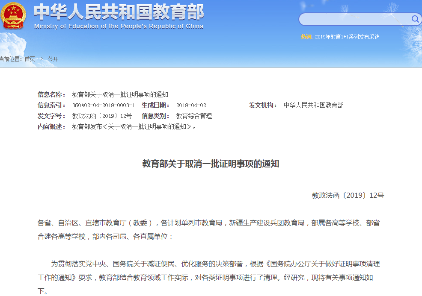Click the right-aligned document number under the headline

click(348, 196)
